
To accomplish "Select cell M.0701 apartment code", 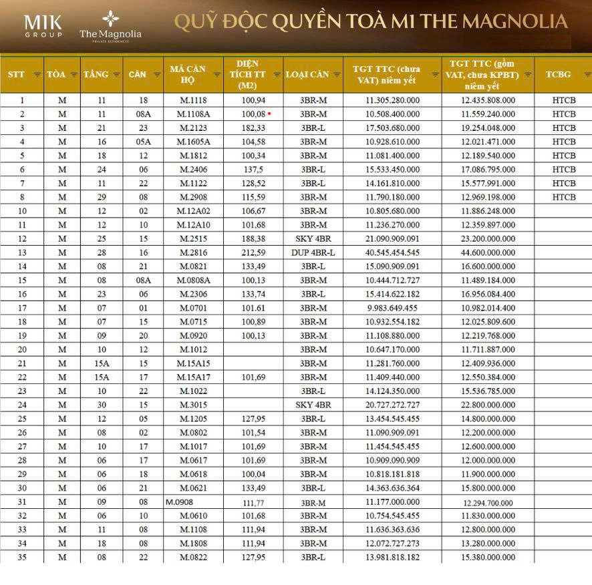I will click(x=193, y=308).
